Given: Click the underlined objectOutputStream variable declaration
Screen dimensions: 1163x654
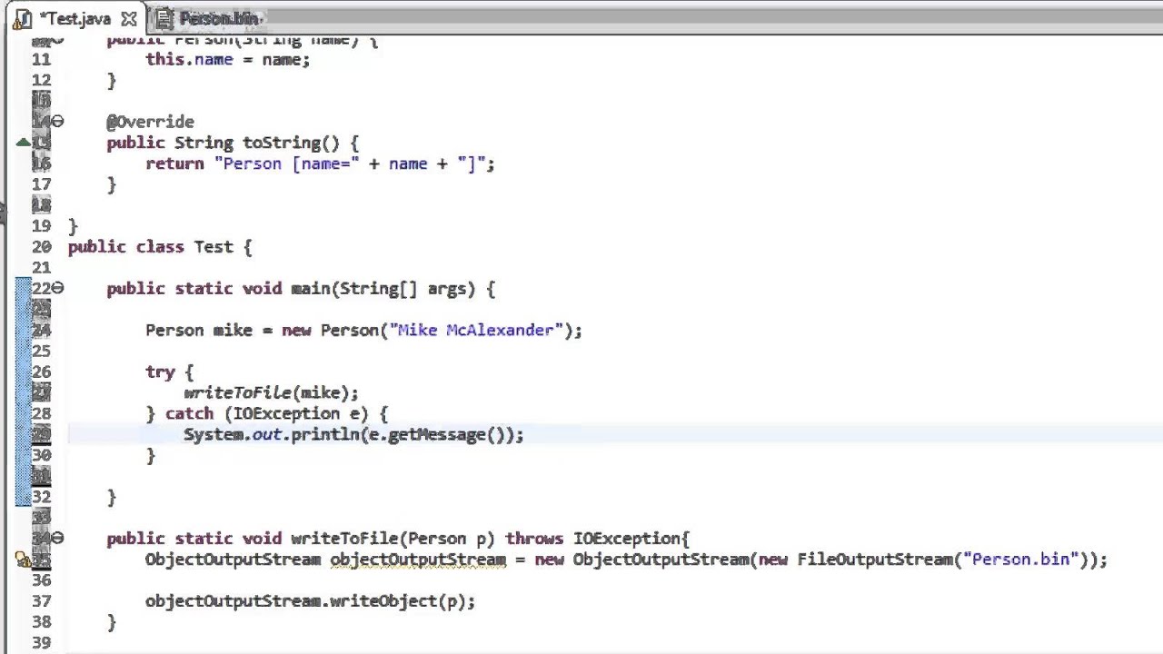Looking at the screenshot, I should point(418,560).
